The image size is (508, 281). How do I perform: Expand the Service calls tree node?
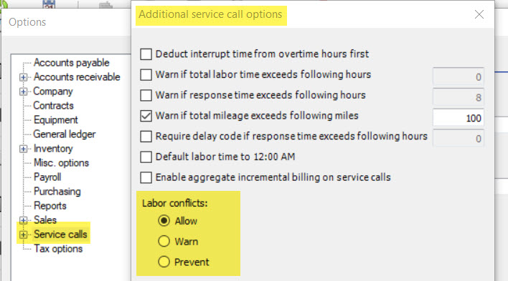(x=23, y=235)
